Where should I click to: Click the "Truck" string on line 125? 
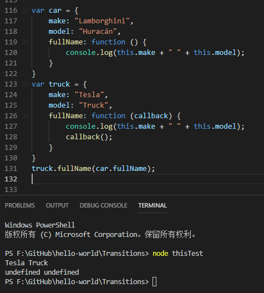[x=94, y=105]
